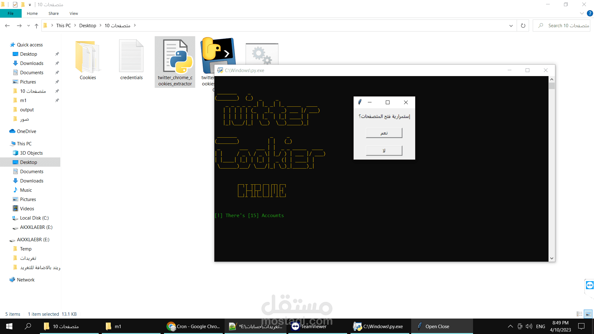Click the Search متصفحات 10 field
594x334 pixels.
(561, 26)
